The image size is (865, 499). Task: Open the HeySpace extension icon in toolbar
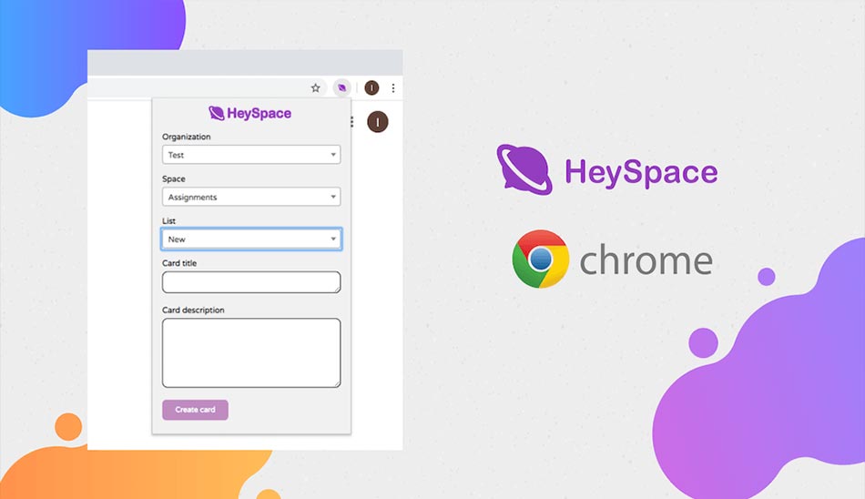click(x=342, y=87)
